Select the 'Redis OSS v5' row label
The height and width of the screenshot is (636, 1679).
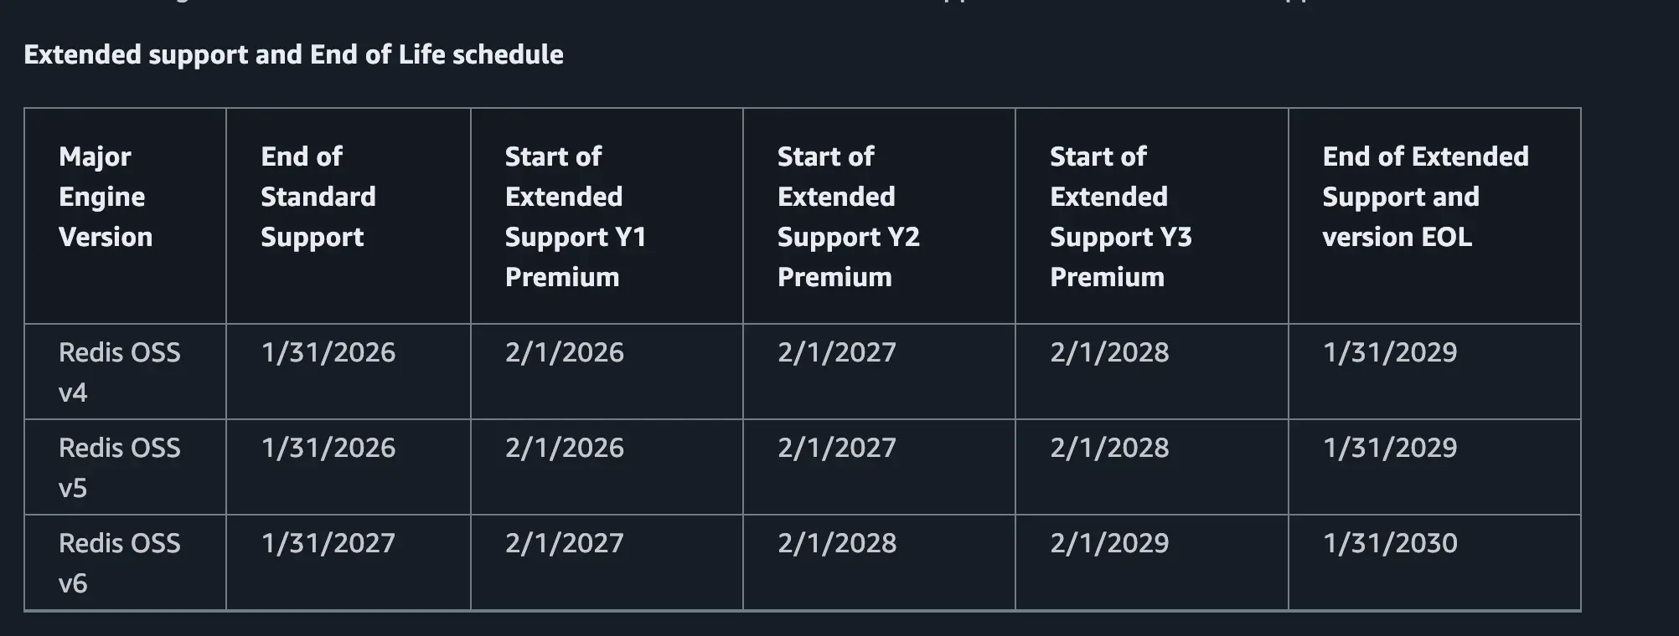point(119,467)
